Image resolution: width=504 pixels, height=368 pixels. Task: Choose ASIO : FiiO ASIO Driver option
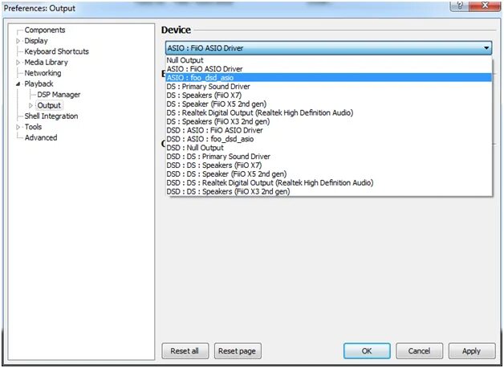point(329,69)
